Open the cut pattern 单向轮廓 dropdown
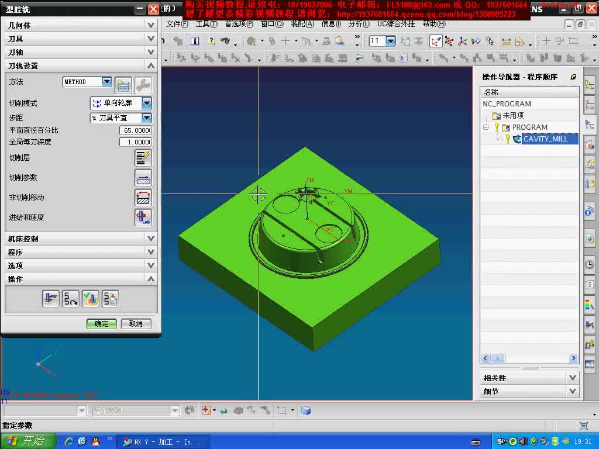Image resolution: width=599 pixels, height=449 pixels. (x=147, y=103)
